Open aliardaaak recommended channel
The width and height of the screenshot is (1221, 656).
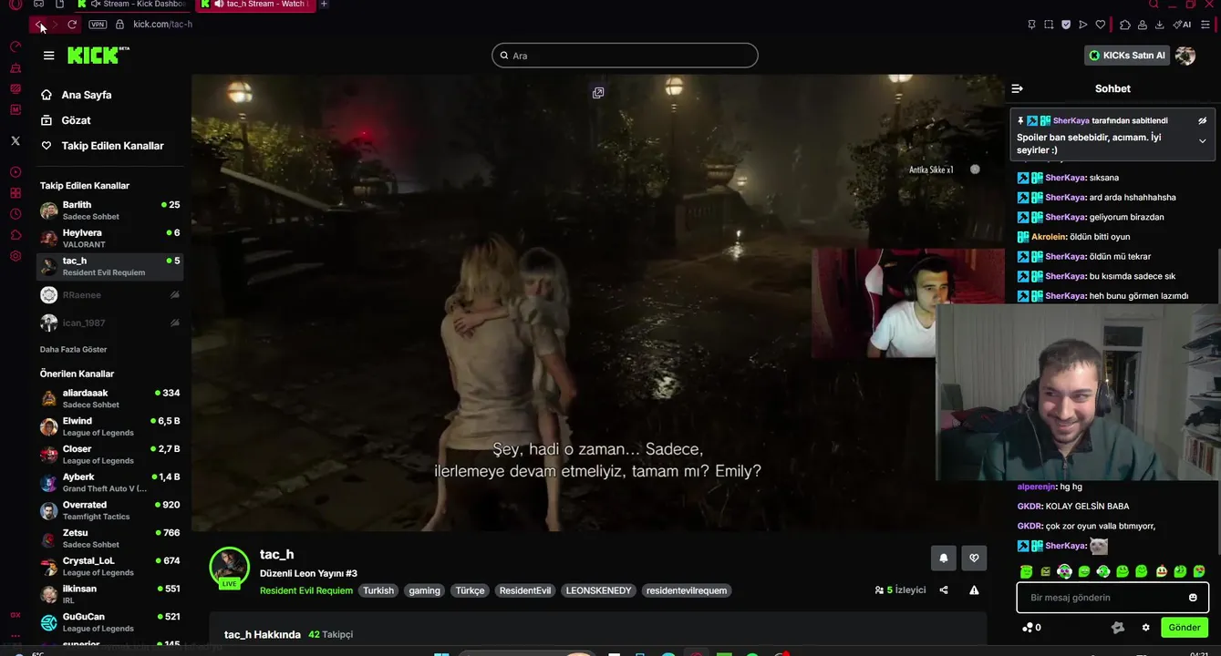(109, 398)
